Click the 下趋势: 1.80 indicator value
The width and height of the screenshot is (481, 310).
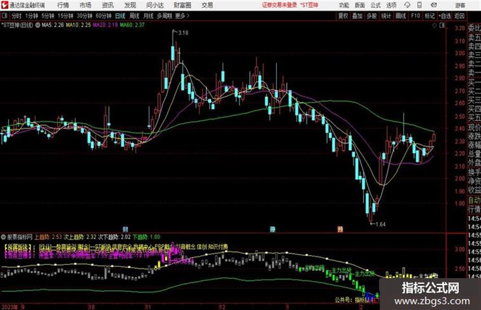pyautogui.click(x=146, y=237)
